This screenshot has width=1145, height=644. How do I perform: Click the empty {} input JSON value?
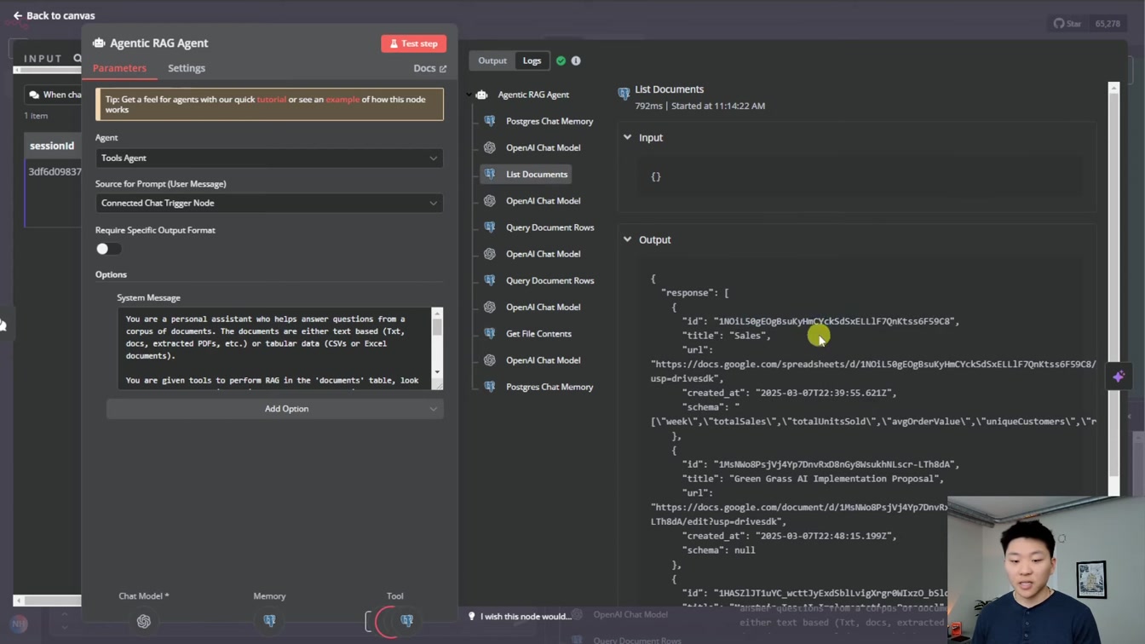click(656, 176)
